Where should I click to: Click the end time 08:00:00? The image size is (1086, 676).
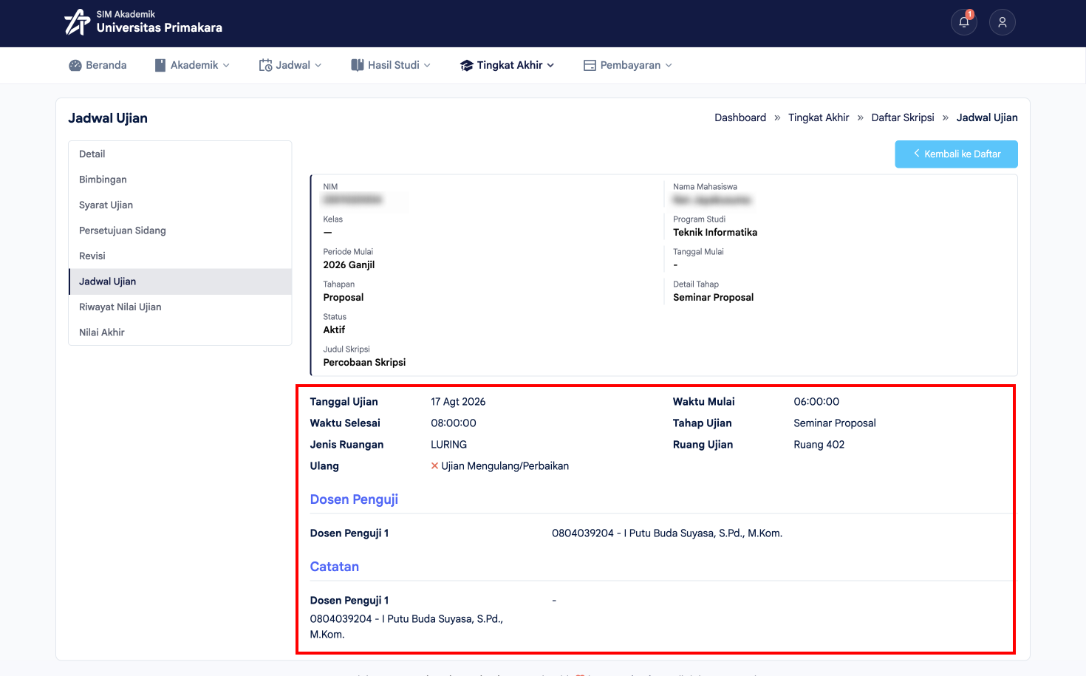[x=454, y=423]
